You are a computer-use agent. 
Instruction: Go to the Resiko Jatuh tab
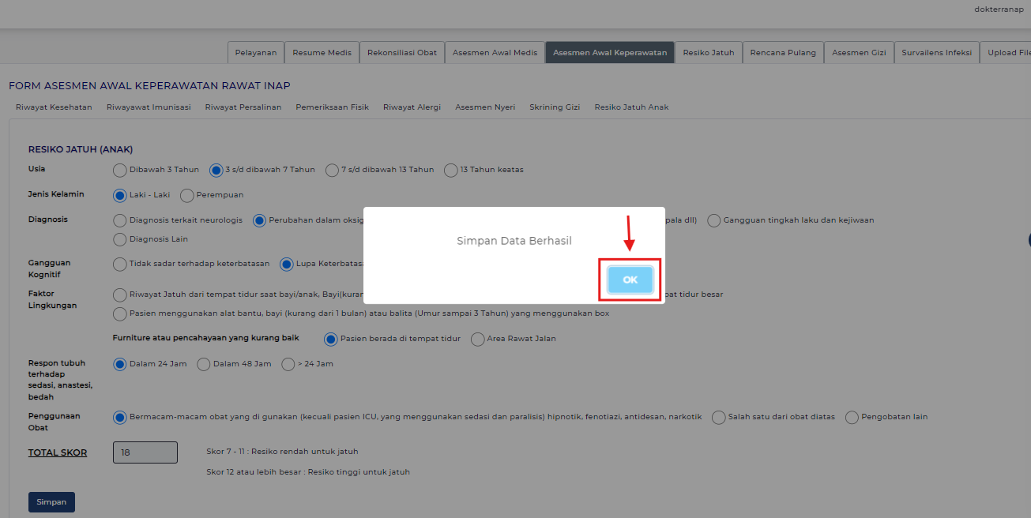click(x=709, y=53)
